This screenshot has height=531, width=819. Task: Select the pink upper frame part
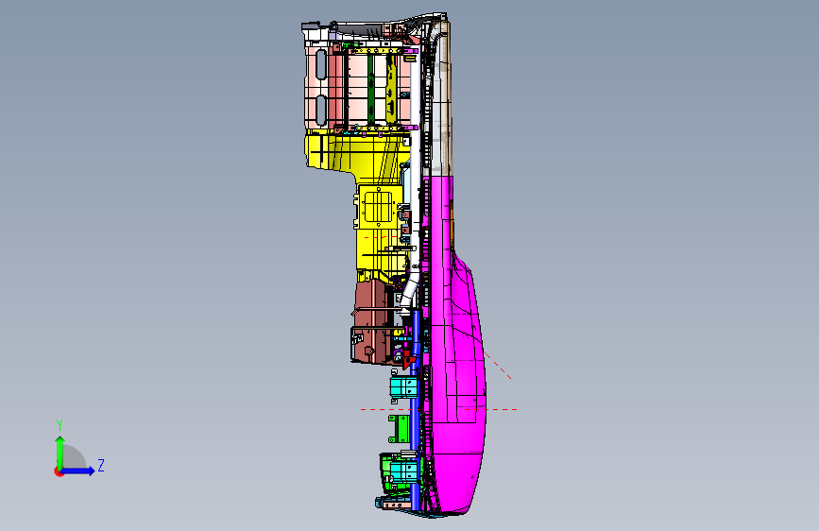pyautogui.click(x=358, y=86)
